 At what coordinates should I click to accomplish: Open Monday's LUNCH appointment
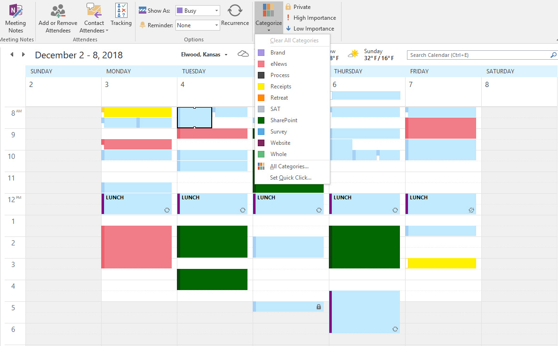pyautogui.click(x=137, y=204)
